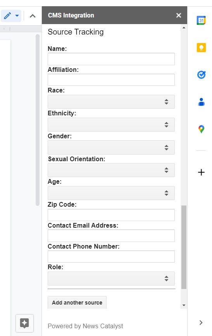
Task: Click the sidebar scrollbar down arrow
Action: coord(184,305)
